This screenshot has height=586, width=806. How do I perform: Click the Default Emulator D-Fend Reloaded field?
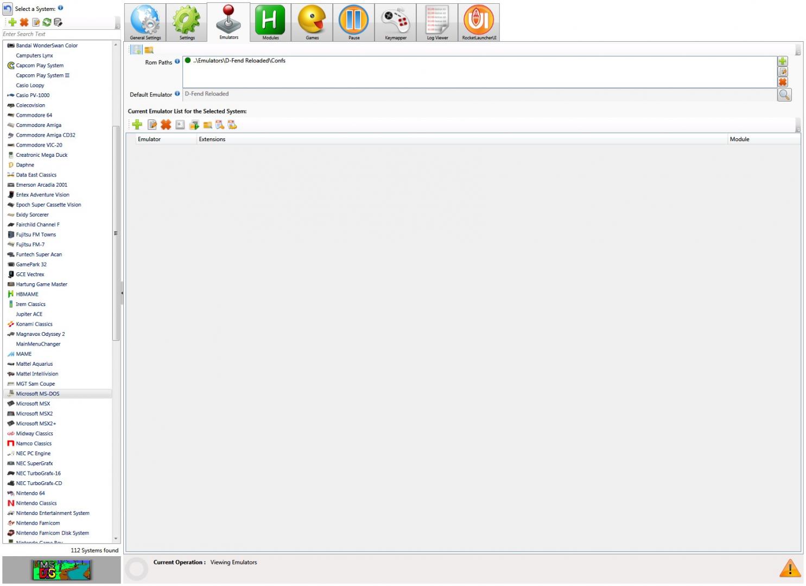[480, 94]
